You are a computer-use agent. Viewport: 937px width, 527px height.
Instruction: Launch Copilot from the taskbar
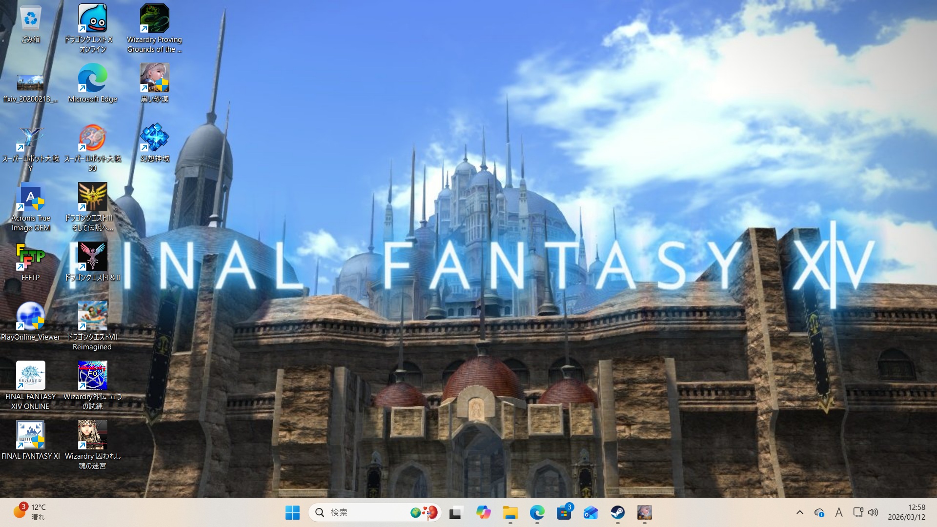point(483,512)
